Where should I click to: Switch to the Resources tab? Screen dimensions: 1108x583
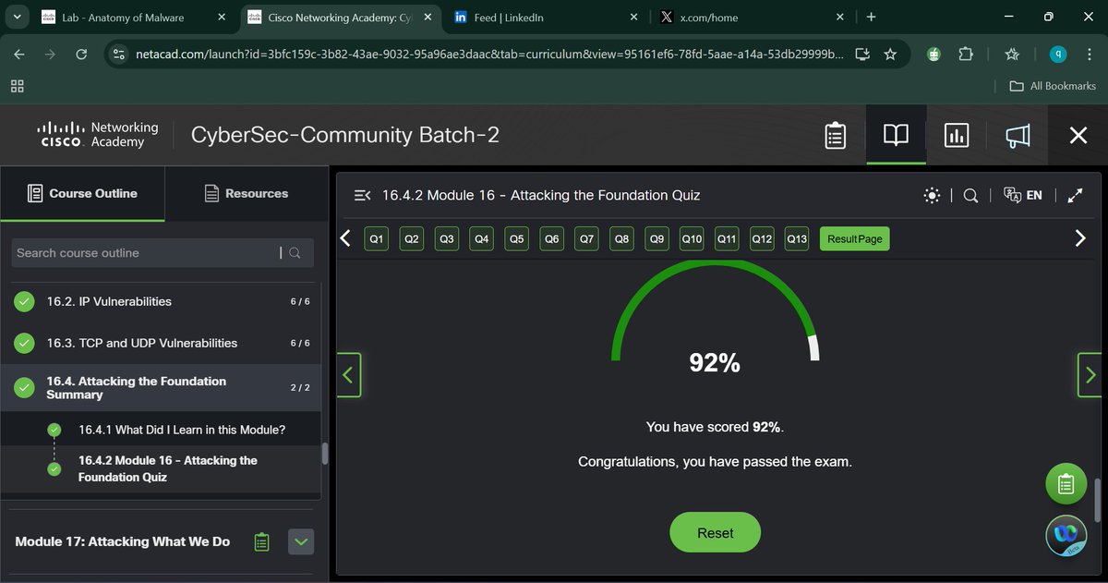(x=247, y=193)
